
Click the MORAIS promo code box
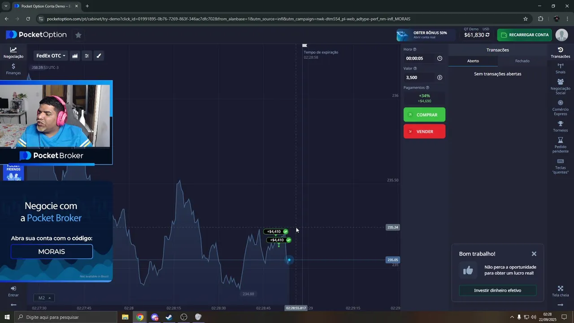(52, 252)
